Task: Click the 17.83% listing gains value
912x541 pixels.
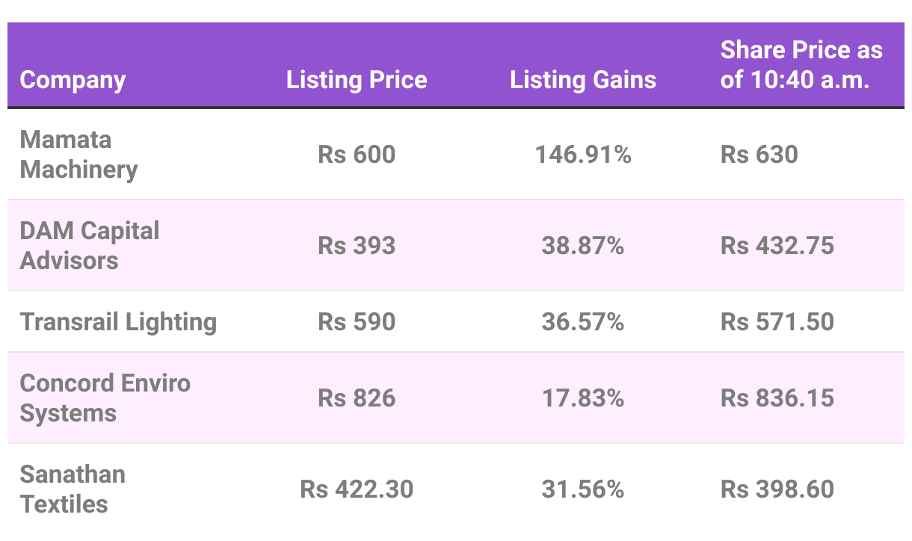Action: click(582, 398)
